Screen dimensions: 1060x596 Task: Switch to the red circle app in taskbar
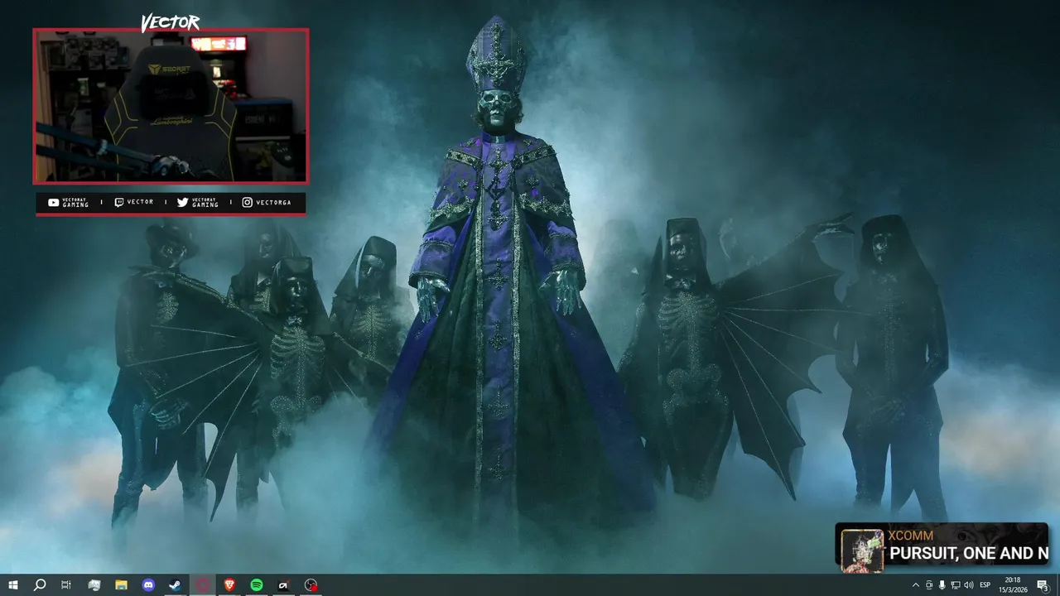coord(203,585)
